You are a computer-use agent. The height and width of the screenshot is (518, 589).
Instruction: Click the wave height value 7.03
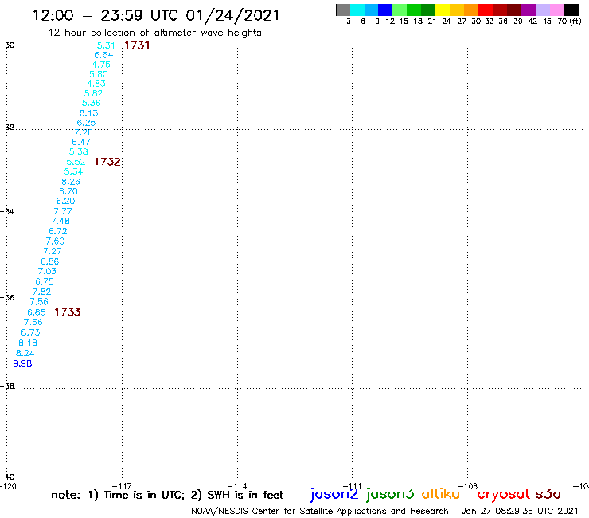pyautogui.click(x=47, y=271)
